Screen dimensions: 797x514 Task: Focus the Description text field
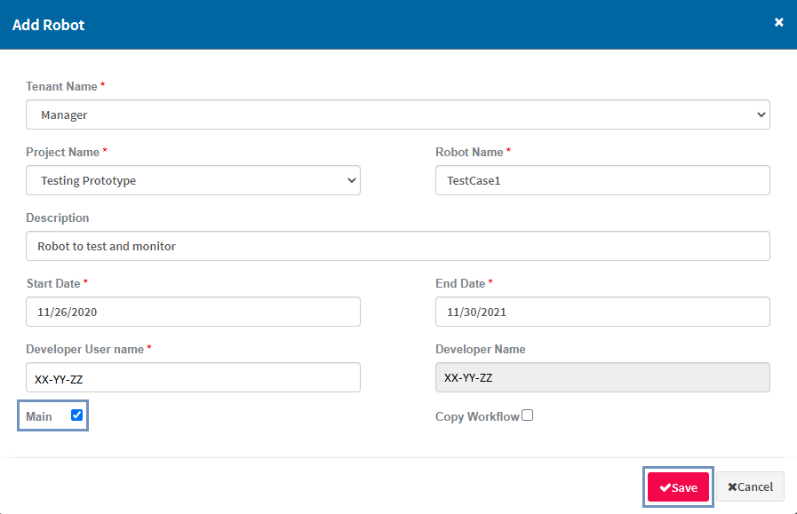click(x=397, y=246)
